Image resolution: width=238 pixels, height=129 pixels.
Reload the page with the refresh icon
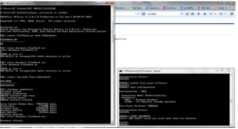(x=138, y=14)
